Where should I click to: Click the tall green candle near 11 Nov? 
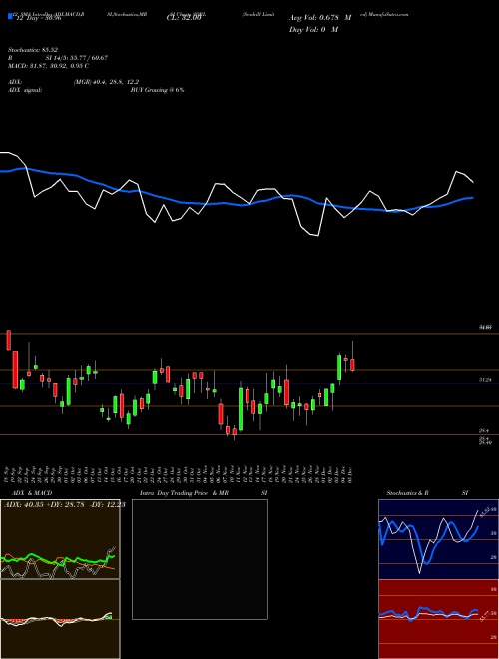tap(241, 409)
